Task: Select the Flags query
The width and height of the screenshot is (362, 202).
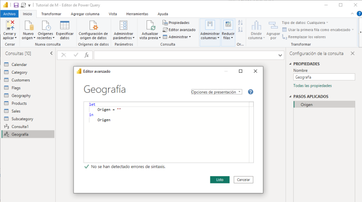Action: [28, 88]
